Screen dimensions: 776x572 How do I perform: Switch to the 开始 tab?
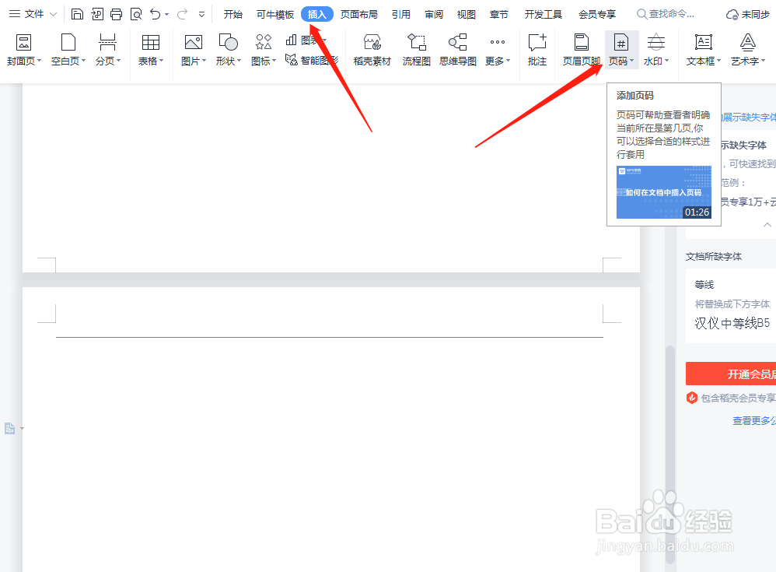(x=233, y=14)
